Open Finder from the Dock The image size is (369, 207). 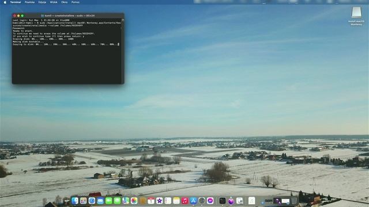(x=75, y=201)
